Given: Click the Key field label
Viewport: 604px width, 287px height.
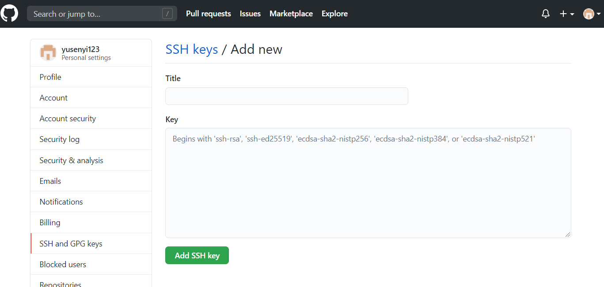Looking at the screenshot, I should tap(172, 119).
